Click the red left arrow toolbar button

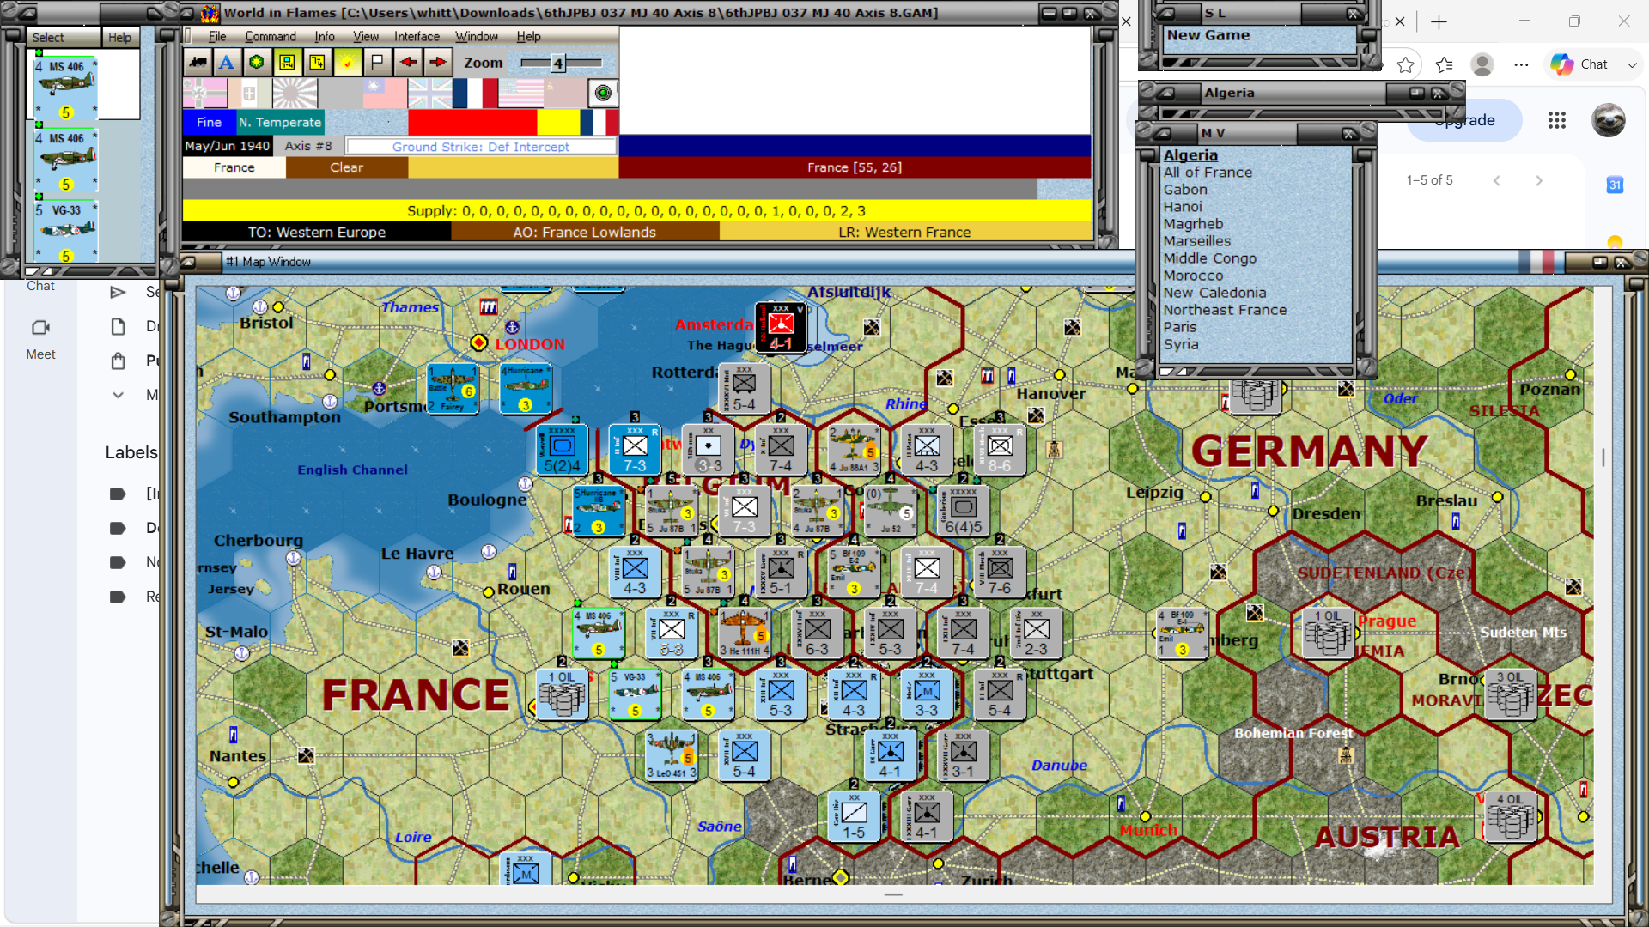tap(408, 62)
